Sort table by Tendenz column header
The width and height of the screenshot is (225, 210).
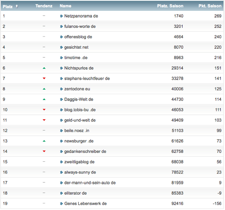click(x=44, y=6)
